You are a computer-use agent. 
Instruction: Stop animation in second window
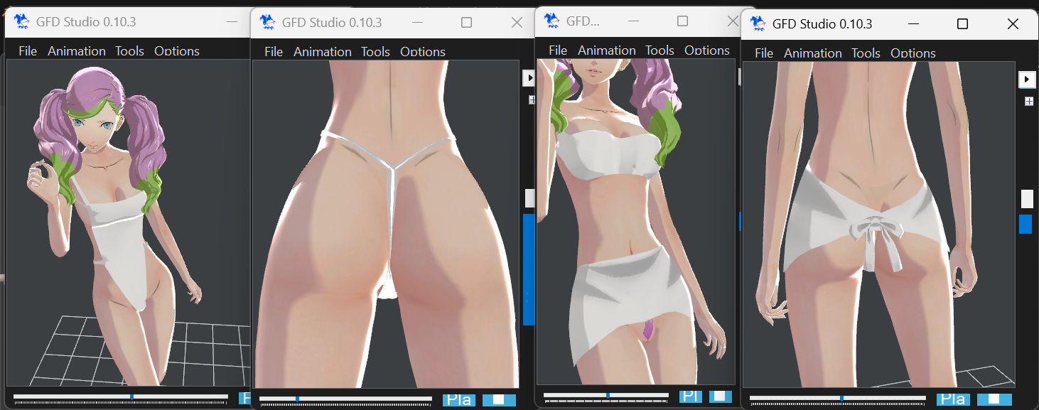[x=499, y=400]
